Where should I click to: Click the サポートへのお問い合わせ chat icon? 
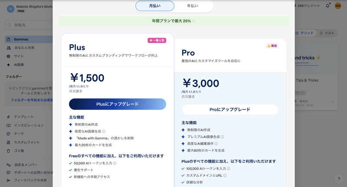click(8, 173)
